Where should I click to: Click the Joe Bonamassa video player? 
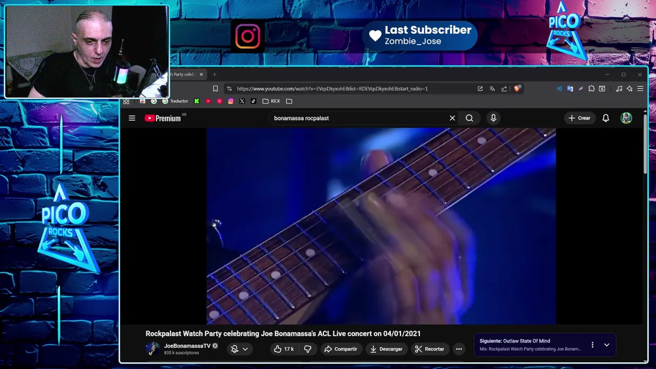click(x=381, y=226)
